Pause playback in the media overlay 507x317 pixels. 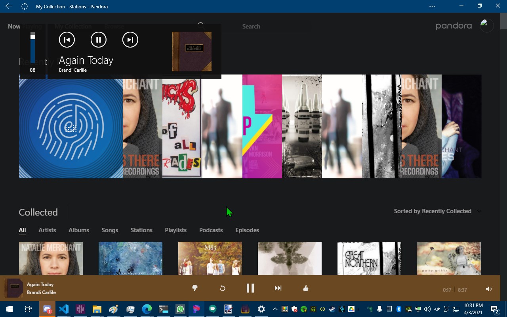(99, 40)
